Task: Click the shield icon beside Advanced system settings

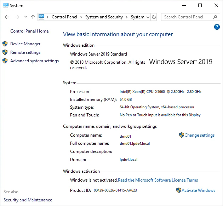Action: tap(5, 61)
